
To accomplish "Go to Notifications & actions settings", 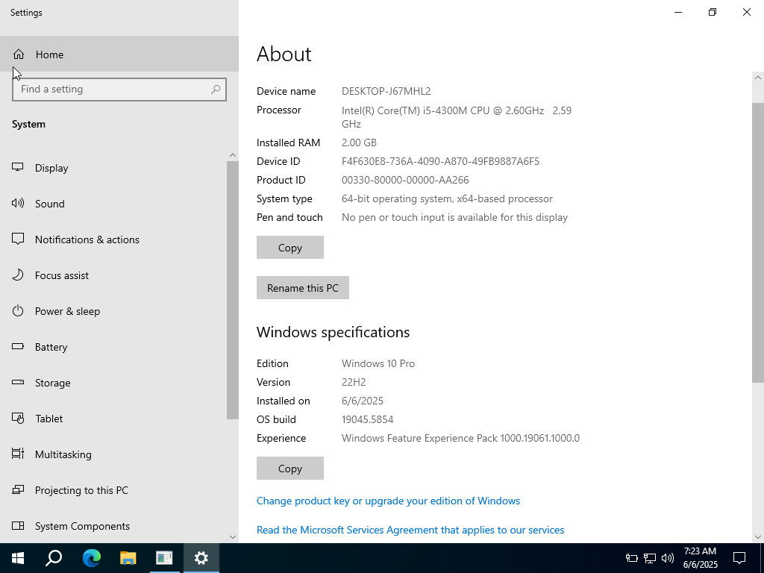I will [x=113, y=239].
